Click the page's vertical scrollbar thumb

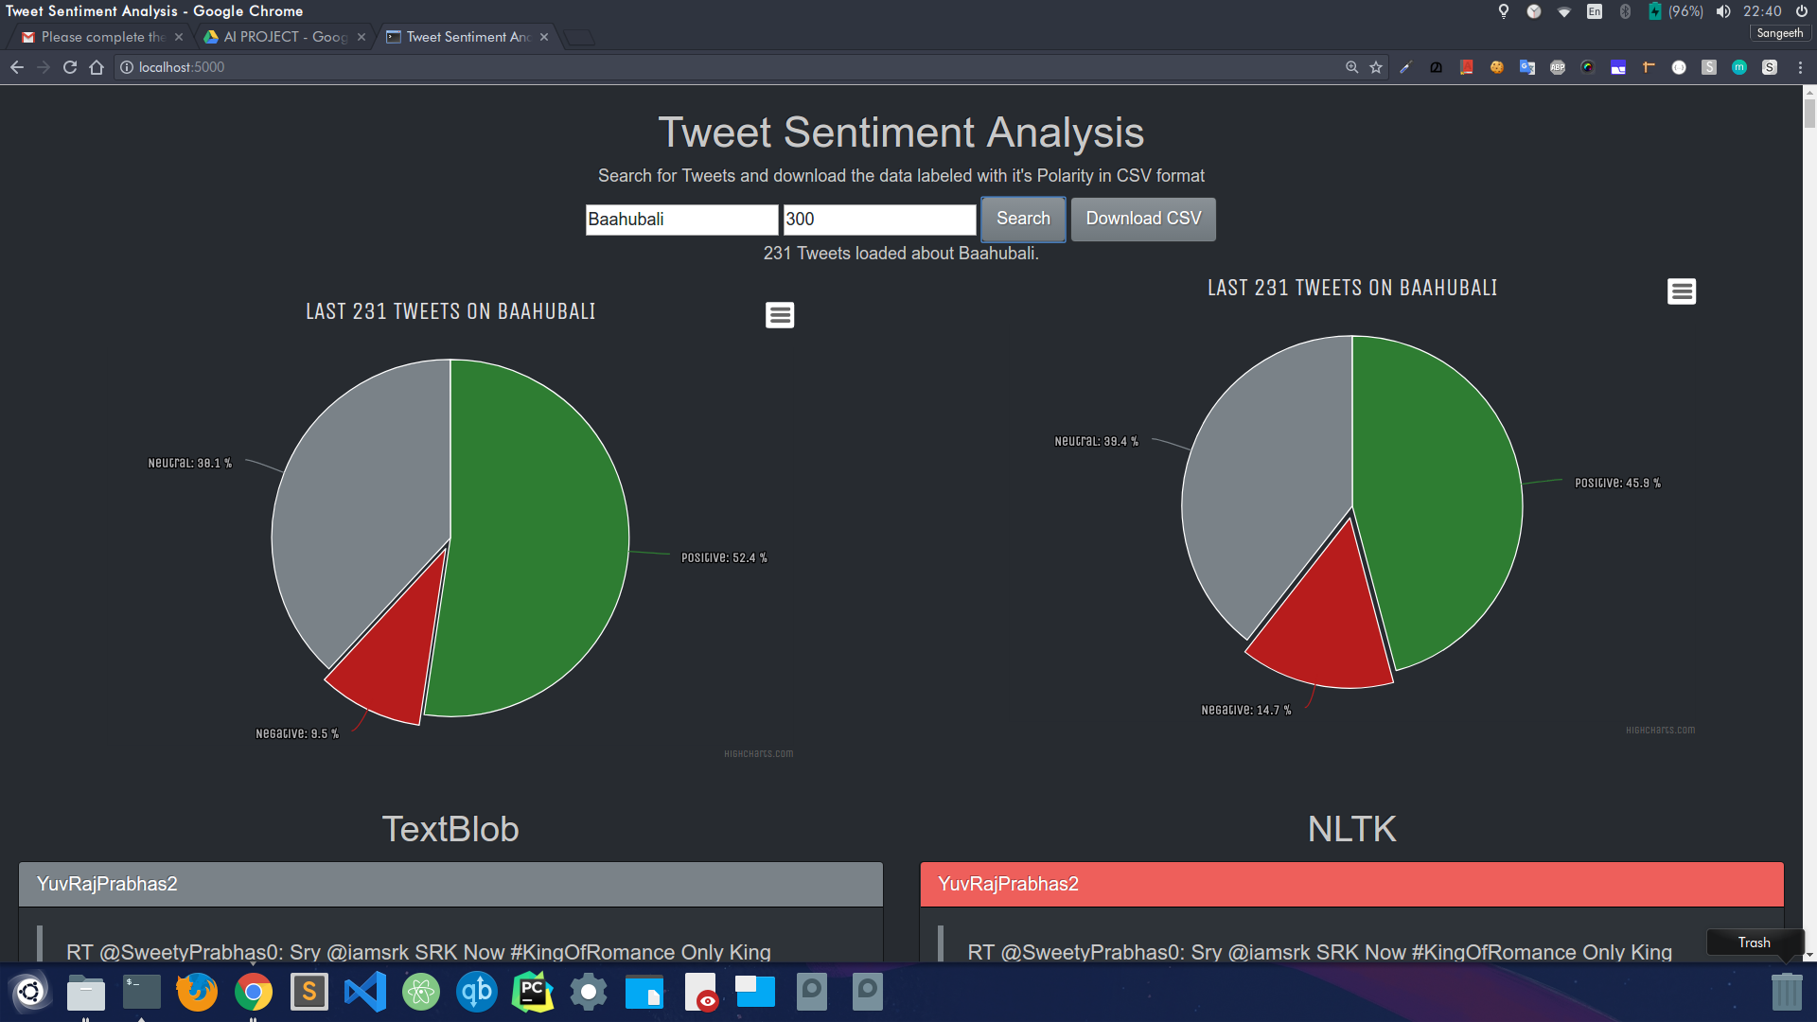point(1809,112)
